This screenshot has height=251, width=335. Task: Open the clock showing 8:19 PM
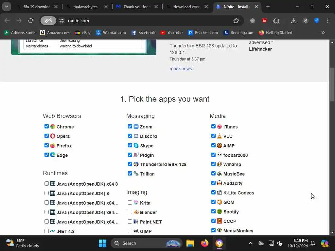pos(298,243)
